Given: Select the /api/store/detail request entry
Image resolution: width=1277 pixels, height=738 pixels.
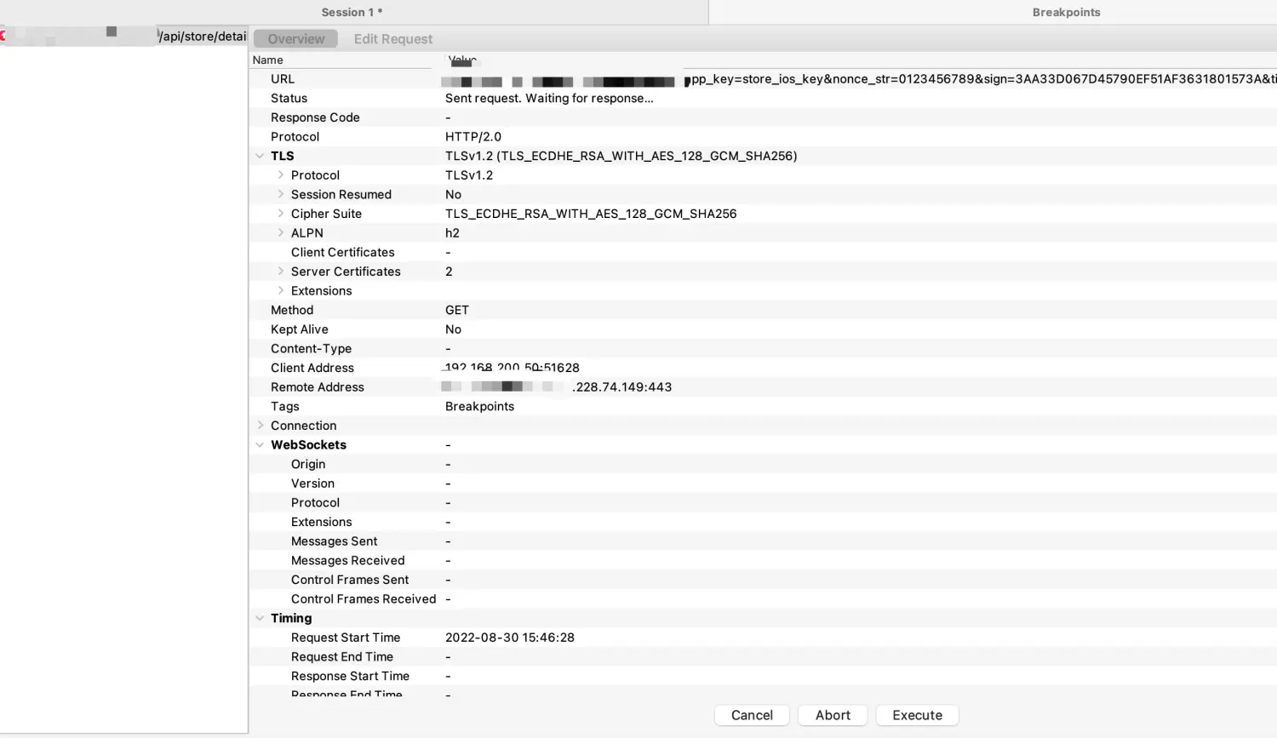Looking at the screenshot, I should pyautogui.click(x=202, y=36).
